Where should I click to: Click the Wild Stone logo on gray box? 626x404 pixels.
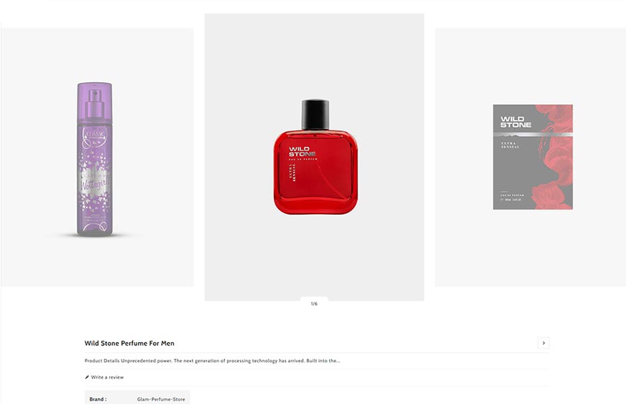[516, 122]
